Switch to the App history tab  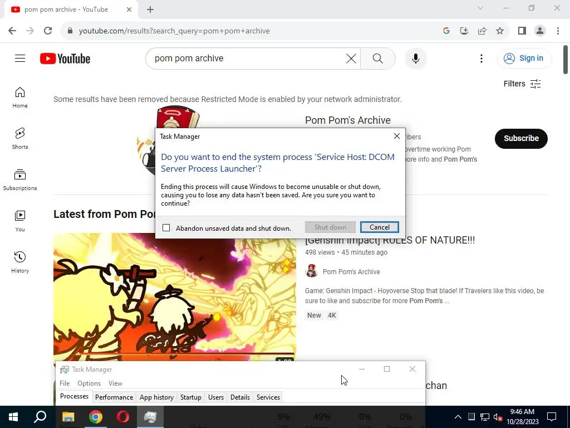point(156,397)
